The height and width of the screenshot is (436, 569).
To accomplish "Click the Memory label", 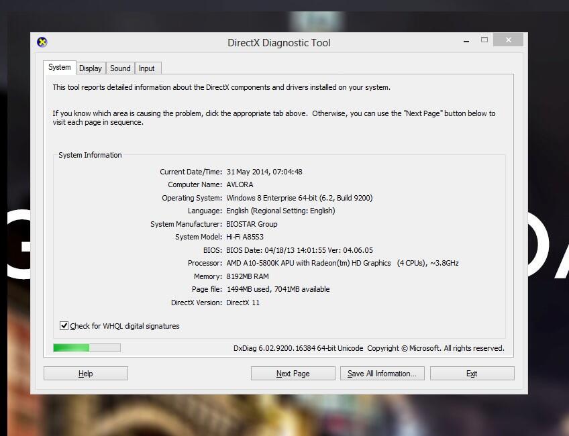I will 208,276.
